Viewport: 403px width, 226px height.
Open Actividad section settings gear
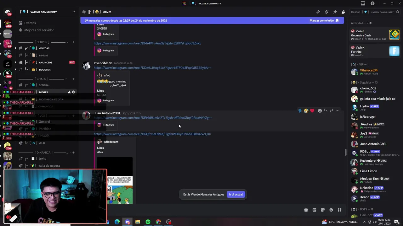[x=371, y=23]
